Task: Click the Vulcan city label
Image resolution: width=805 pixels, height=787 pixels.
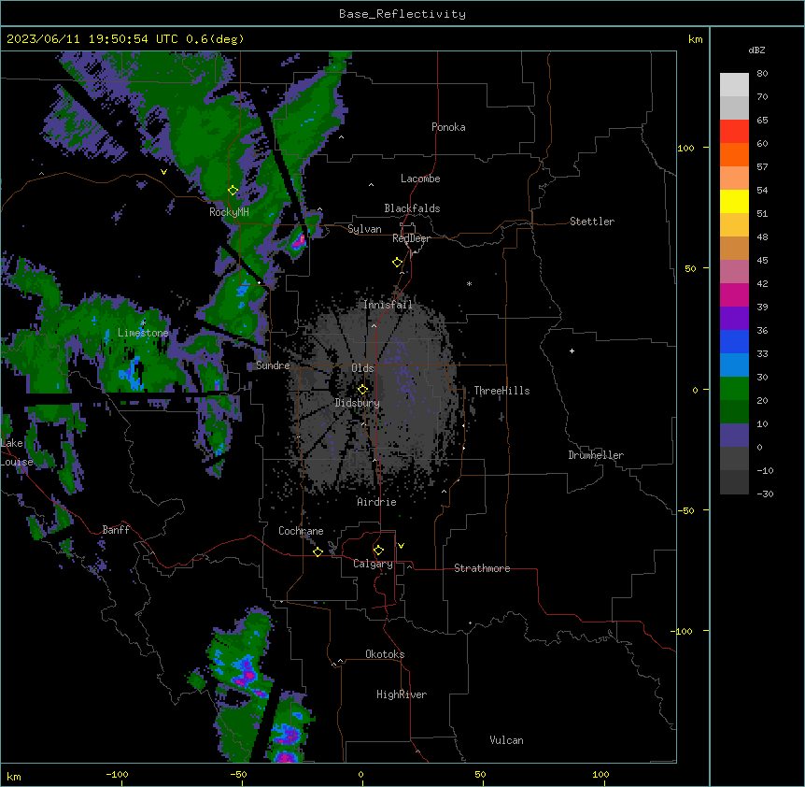Action: click(507, 740)
